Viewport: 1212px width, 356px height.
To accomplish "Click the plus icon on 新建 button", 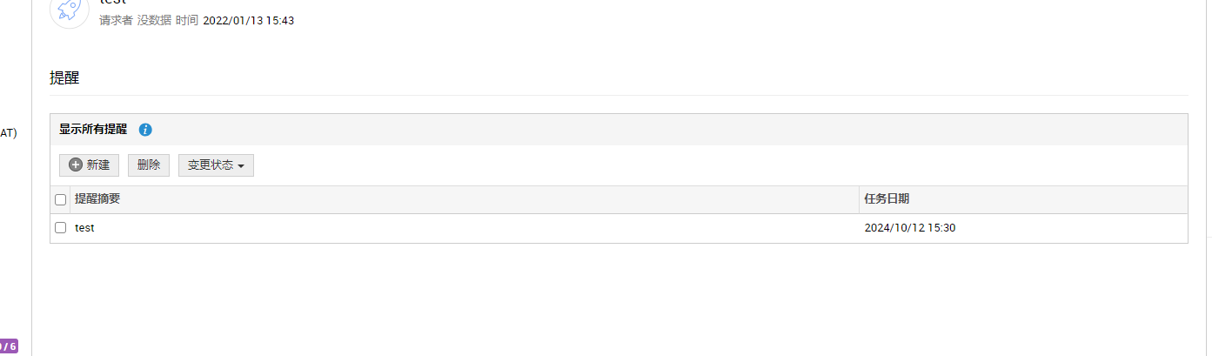I will coord(76,165).
